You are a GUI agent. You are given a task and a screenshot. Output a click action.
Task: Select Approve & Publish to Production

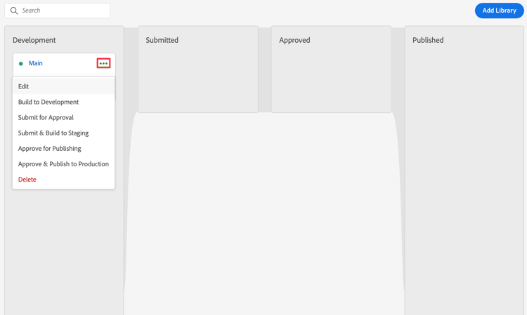click(x=63, y=163)
